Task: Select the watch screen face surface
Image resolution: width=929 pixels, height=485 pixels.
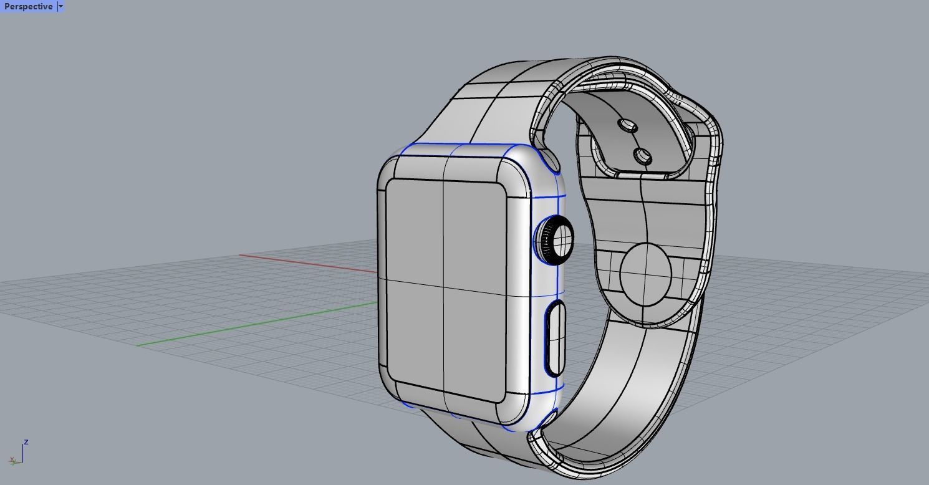Action: click(x=446, y=290)
